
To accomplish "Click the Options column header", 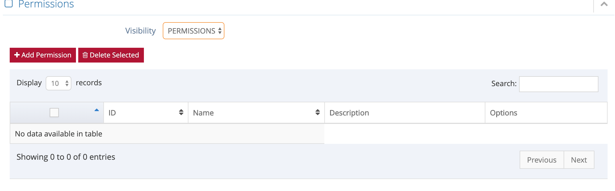I will pos(503,113).
